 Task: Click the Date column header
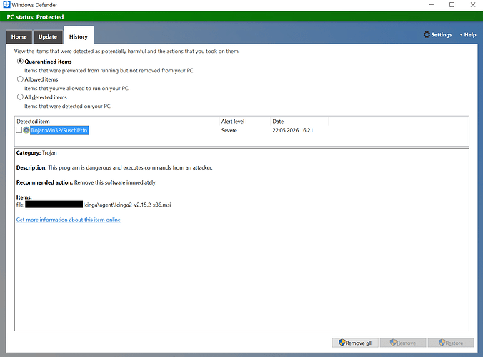tap(299, 122)
